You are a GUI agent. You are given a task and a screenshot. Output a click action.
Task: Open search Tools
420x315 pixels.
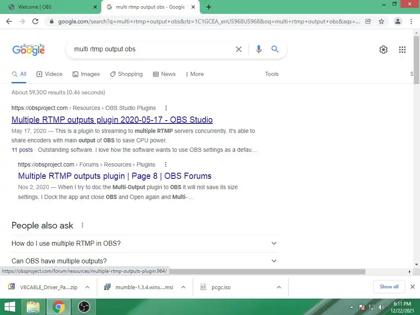[272, 74]
